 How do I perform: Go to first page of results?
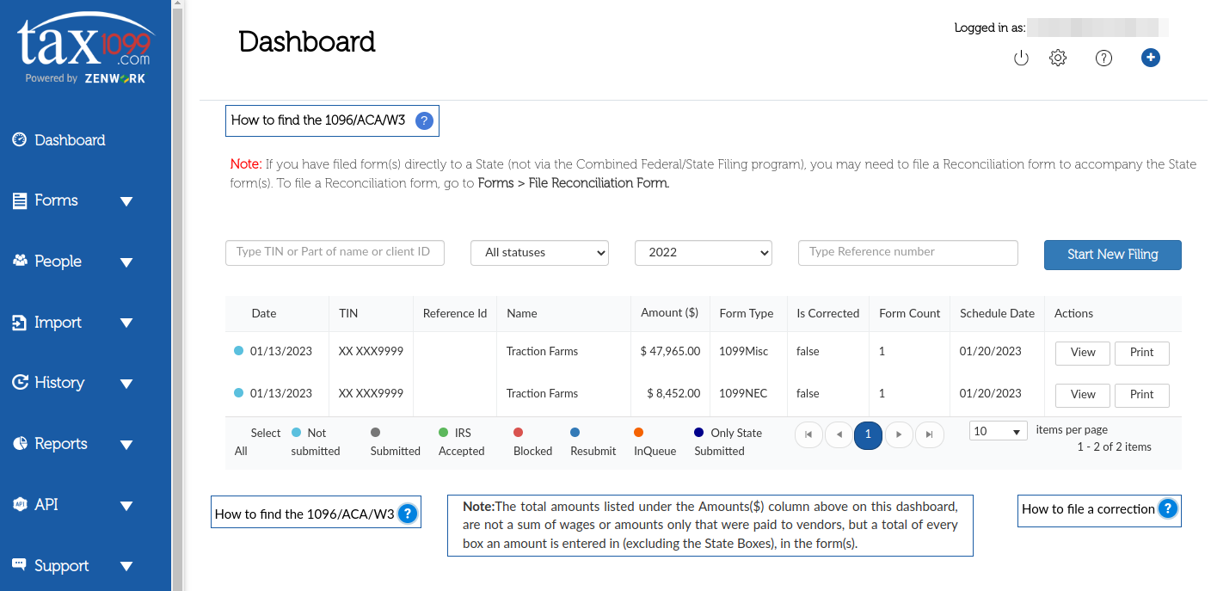(x=808, y=434)
